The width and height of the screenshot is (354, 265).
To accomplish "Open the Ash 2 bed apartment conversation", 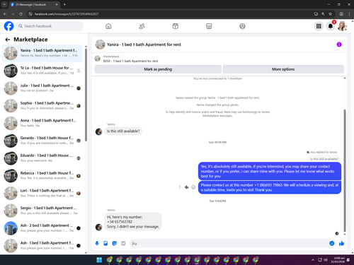I will tap(42, 228).
